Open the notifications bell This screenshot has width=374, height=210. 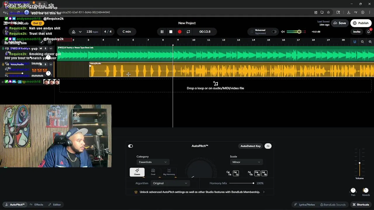click(369, 32)
